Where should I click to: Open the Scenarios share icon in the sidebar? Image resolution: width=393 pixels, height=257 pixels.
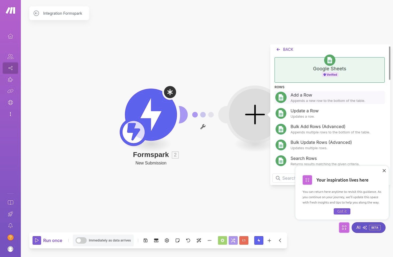click(x=10, y=68)
